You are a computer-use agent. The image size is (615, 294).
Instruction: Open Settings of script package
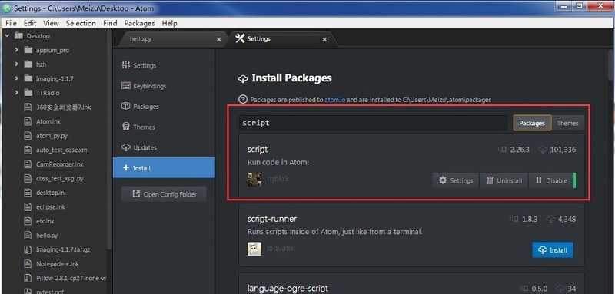(x=456, y=180)
